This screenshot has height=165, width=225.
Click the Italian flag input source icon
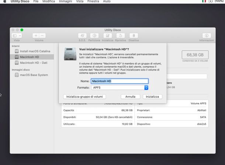204,1
